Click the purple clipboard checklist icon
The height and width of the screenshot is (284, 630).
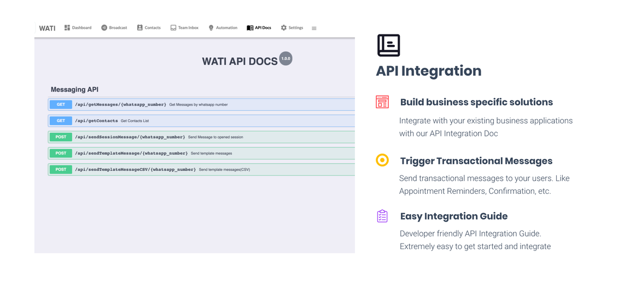point(382,216)
